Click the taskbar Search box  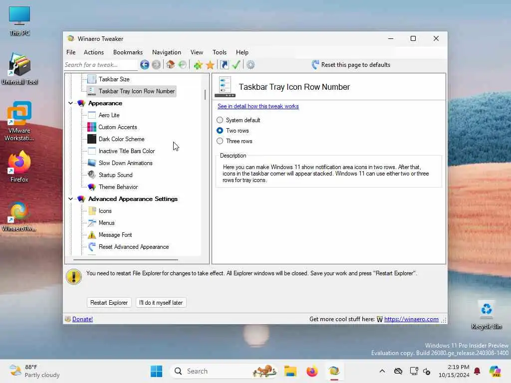coord(224,371)
